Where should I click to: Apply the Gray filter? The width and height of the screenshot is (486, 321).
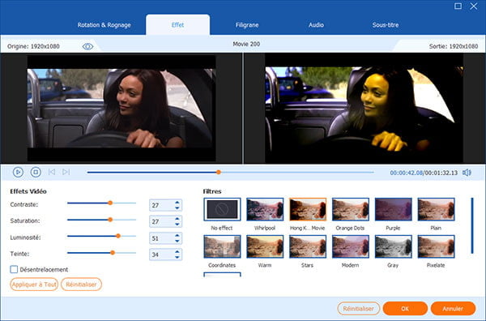pyautogui.click(x=393, y=246)
